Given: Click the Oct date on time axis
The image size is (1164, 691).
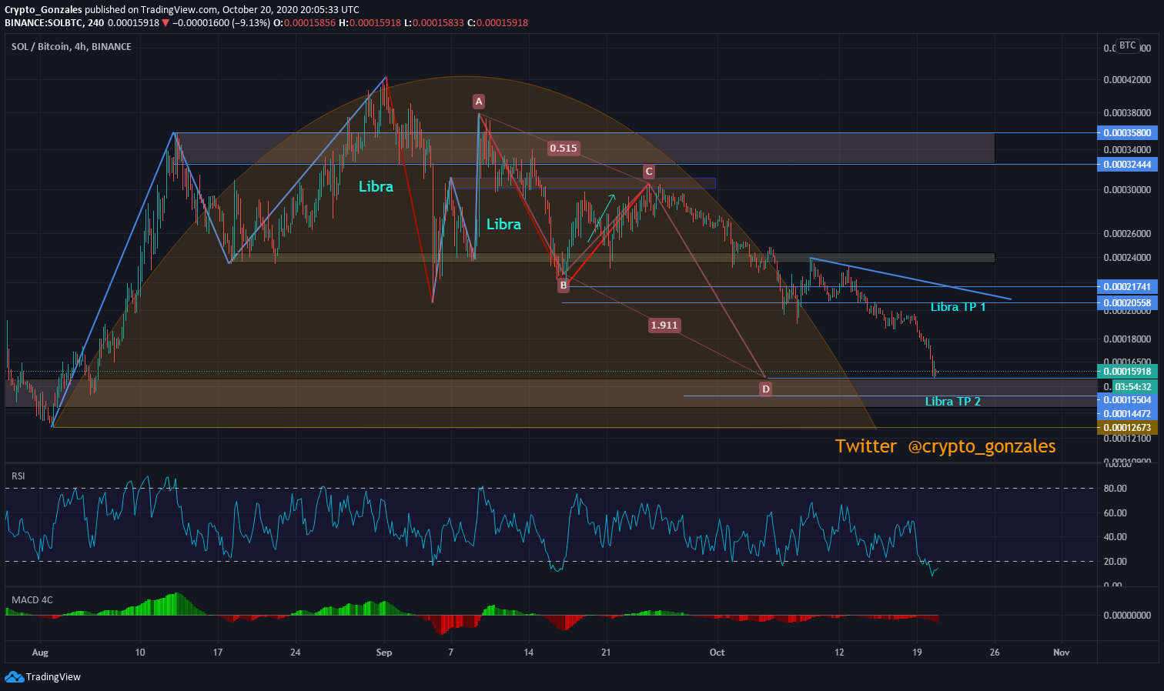Looking at the screenshot, I should (x=717, y=653).
